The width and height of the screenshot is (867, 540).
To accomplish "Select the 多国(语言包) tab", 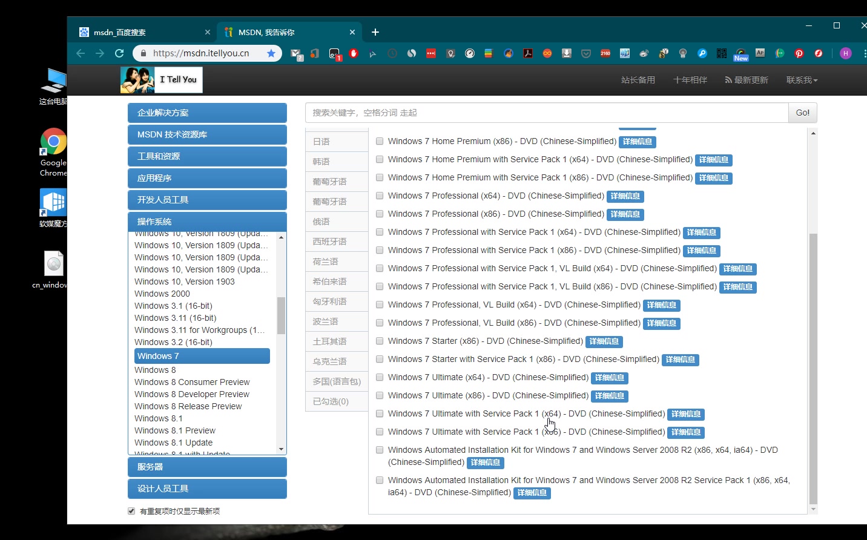I will (x=337, y=381).
